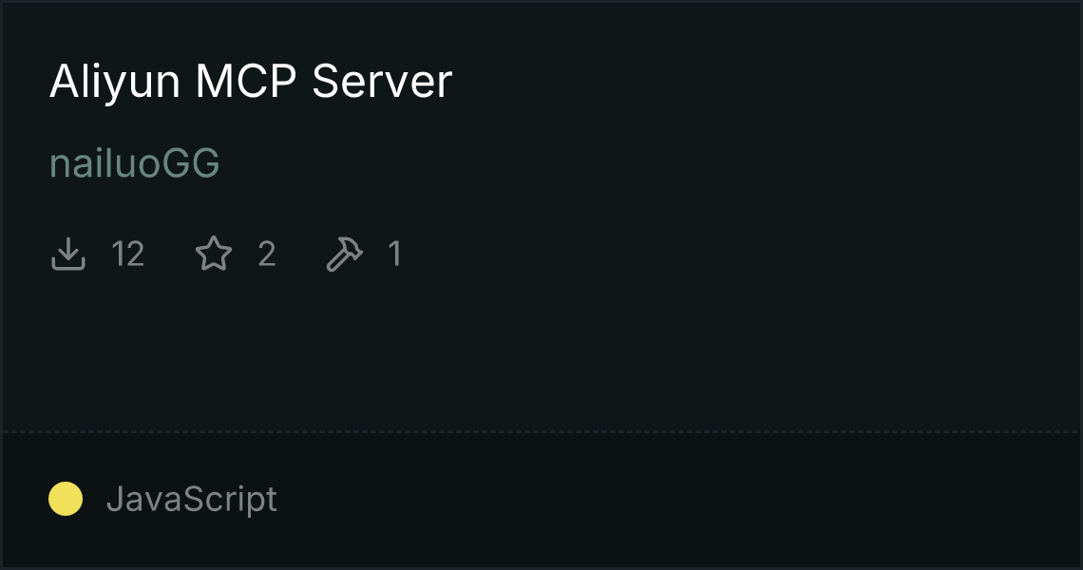Click the hammer icon's handle
The image size is (1083, 570).
[x=335, y=262]
